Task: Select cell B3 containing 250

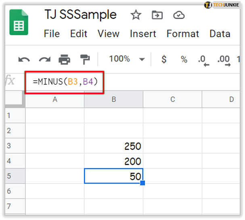Action: coord(113,146)
